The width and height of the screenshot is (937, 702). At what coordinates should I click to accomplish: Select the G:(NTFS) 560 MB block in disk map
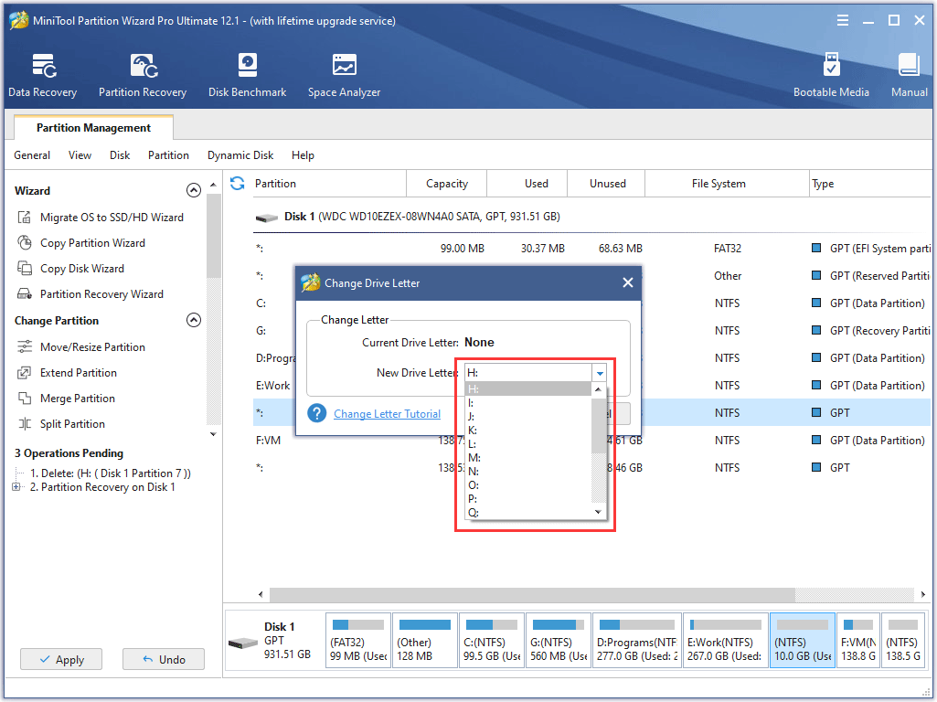click(x=559, y=641)
